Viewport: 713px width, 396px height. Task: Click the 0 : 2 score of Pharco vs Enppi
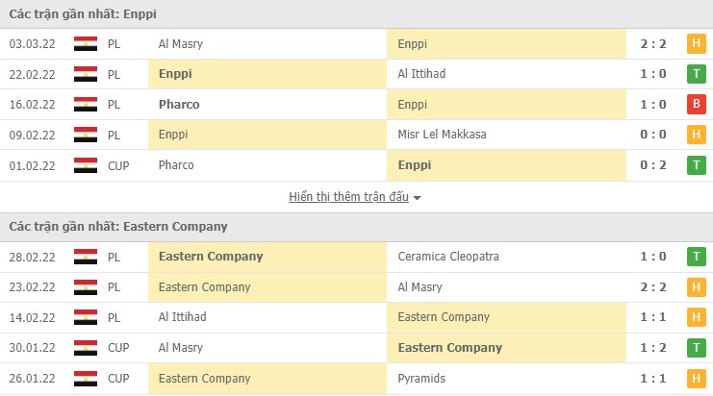coord(651,165)
